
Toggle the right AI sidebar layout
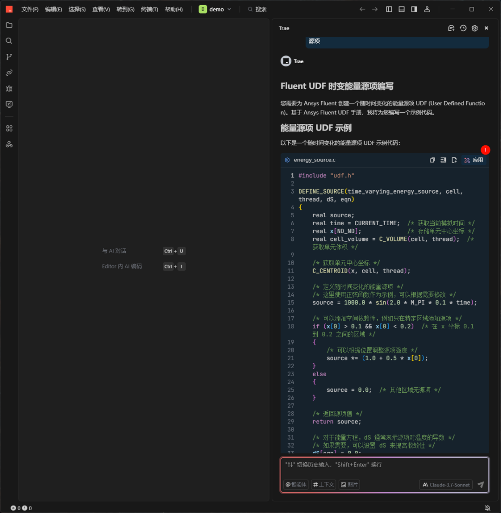pyautogui.click(x=414, y=9)
